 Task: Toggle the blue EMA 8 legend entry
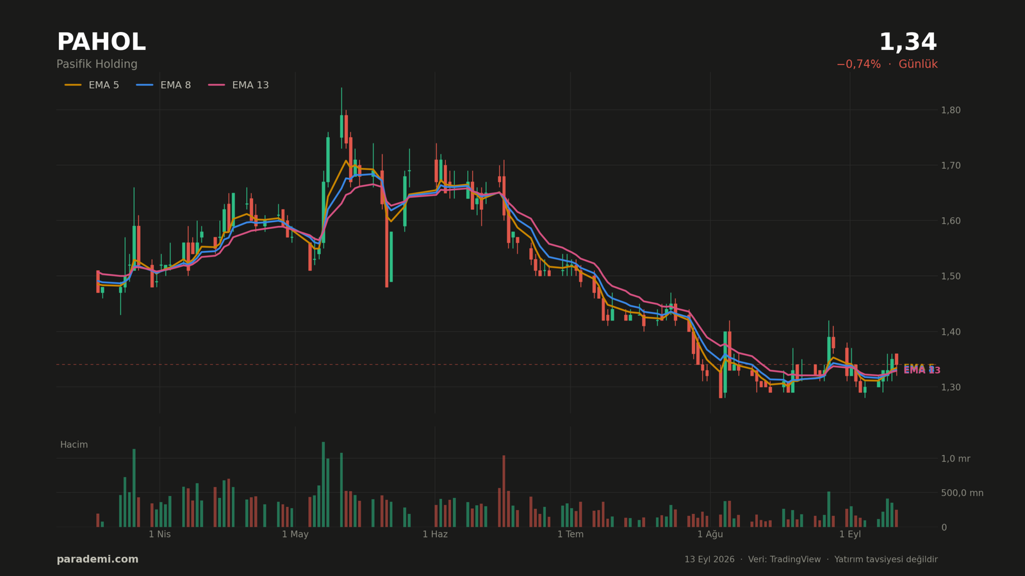click(x=163, y=85)
